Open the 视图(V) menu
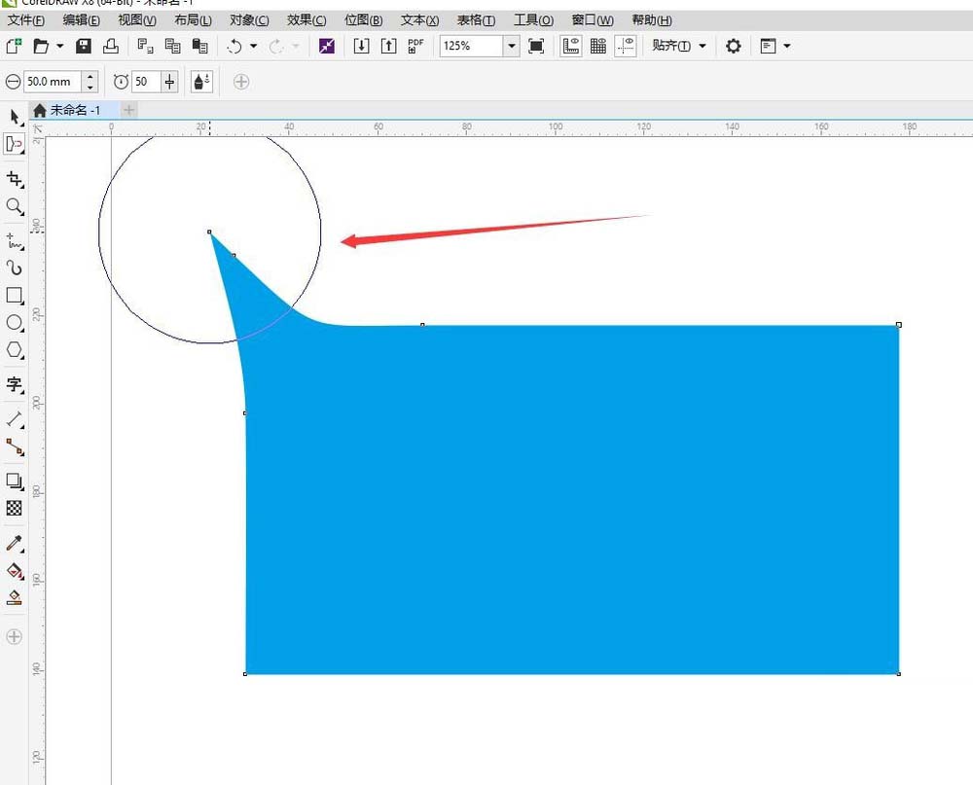Screen dimensions: 973x785 pyautogui.click(x=137, y=20)
